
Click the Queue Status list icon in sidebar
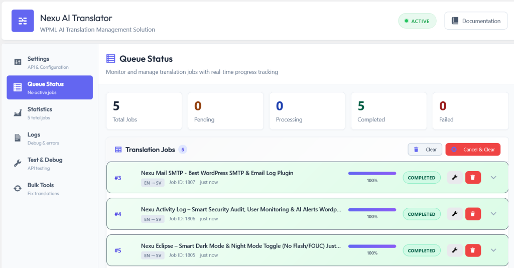18,87
